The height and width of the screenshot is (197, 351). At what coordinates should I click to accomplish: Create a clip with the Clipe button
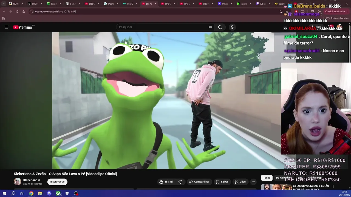(x=240, y=182)
